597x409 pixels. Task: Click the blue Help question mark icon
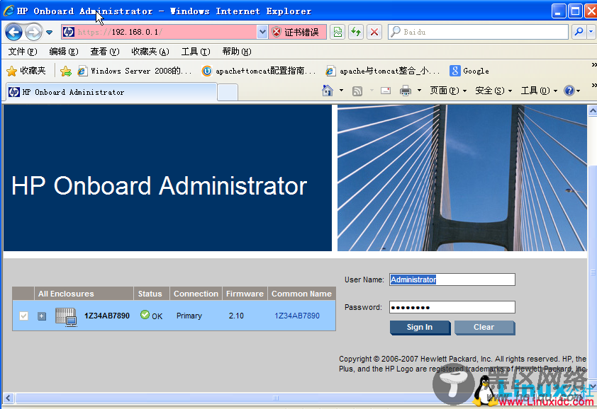569,91
